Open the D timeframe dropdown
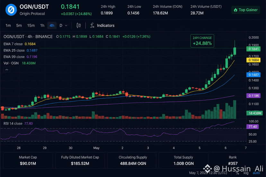Viewport: 266px width, 177px height. [63, 26]
